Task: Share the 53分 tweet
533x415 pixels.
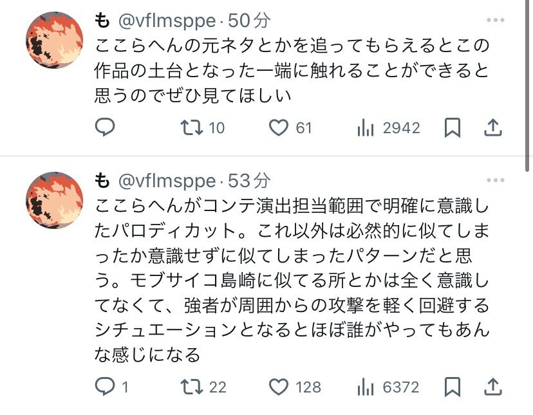Action: pos(492,387)
